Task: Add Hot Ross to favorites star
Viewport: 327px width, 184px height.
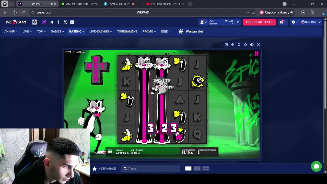Action: pos(246,44)
